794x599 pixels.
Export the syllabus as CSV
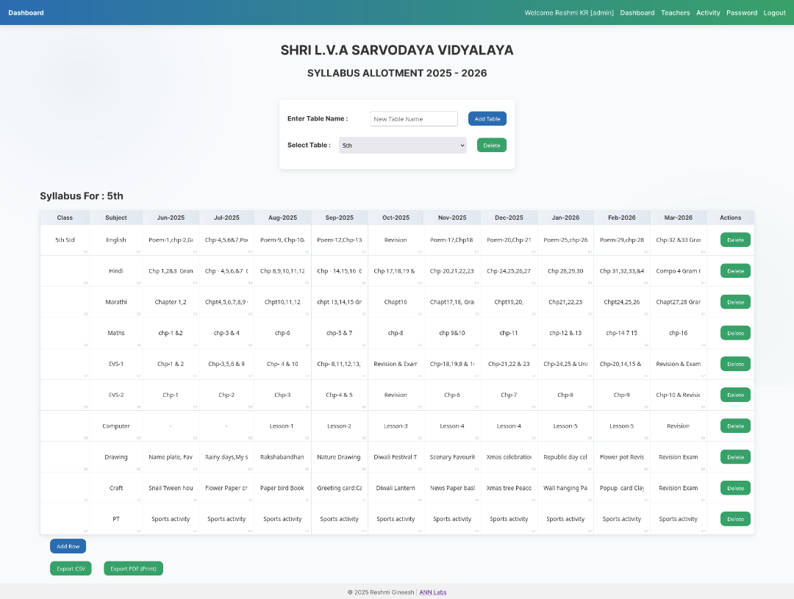[x=71, y=568]
